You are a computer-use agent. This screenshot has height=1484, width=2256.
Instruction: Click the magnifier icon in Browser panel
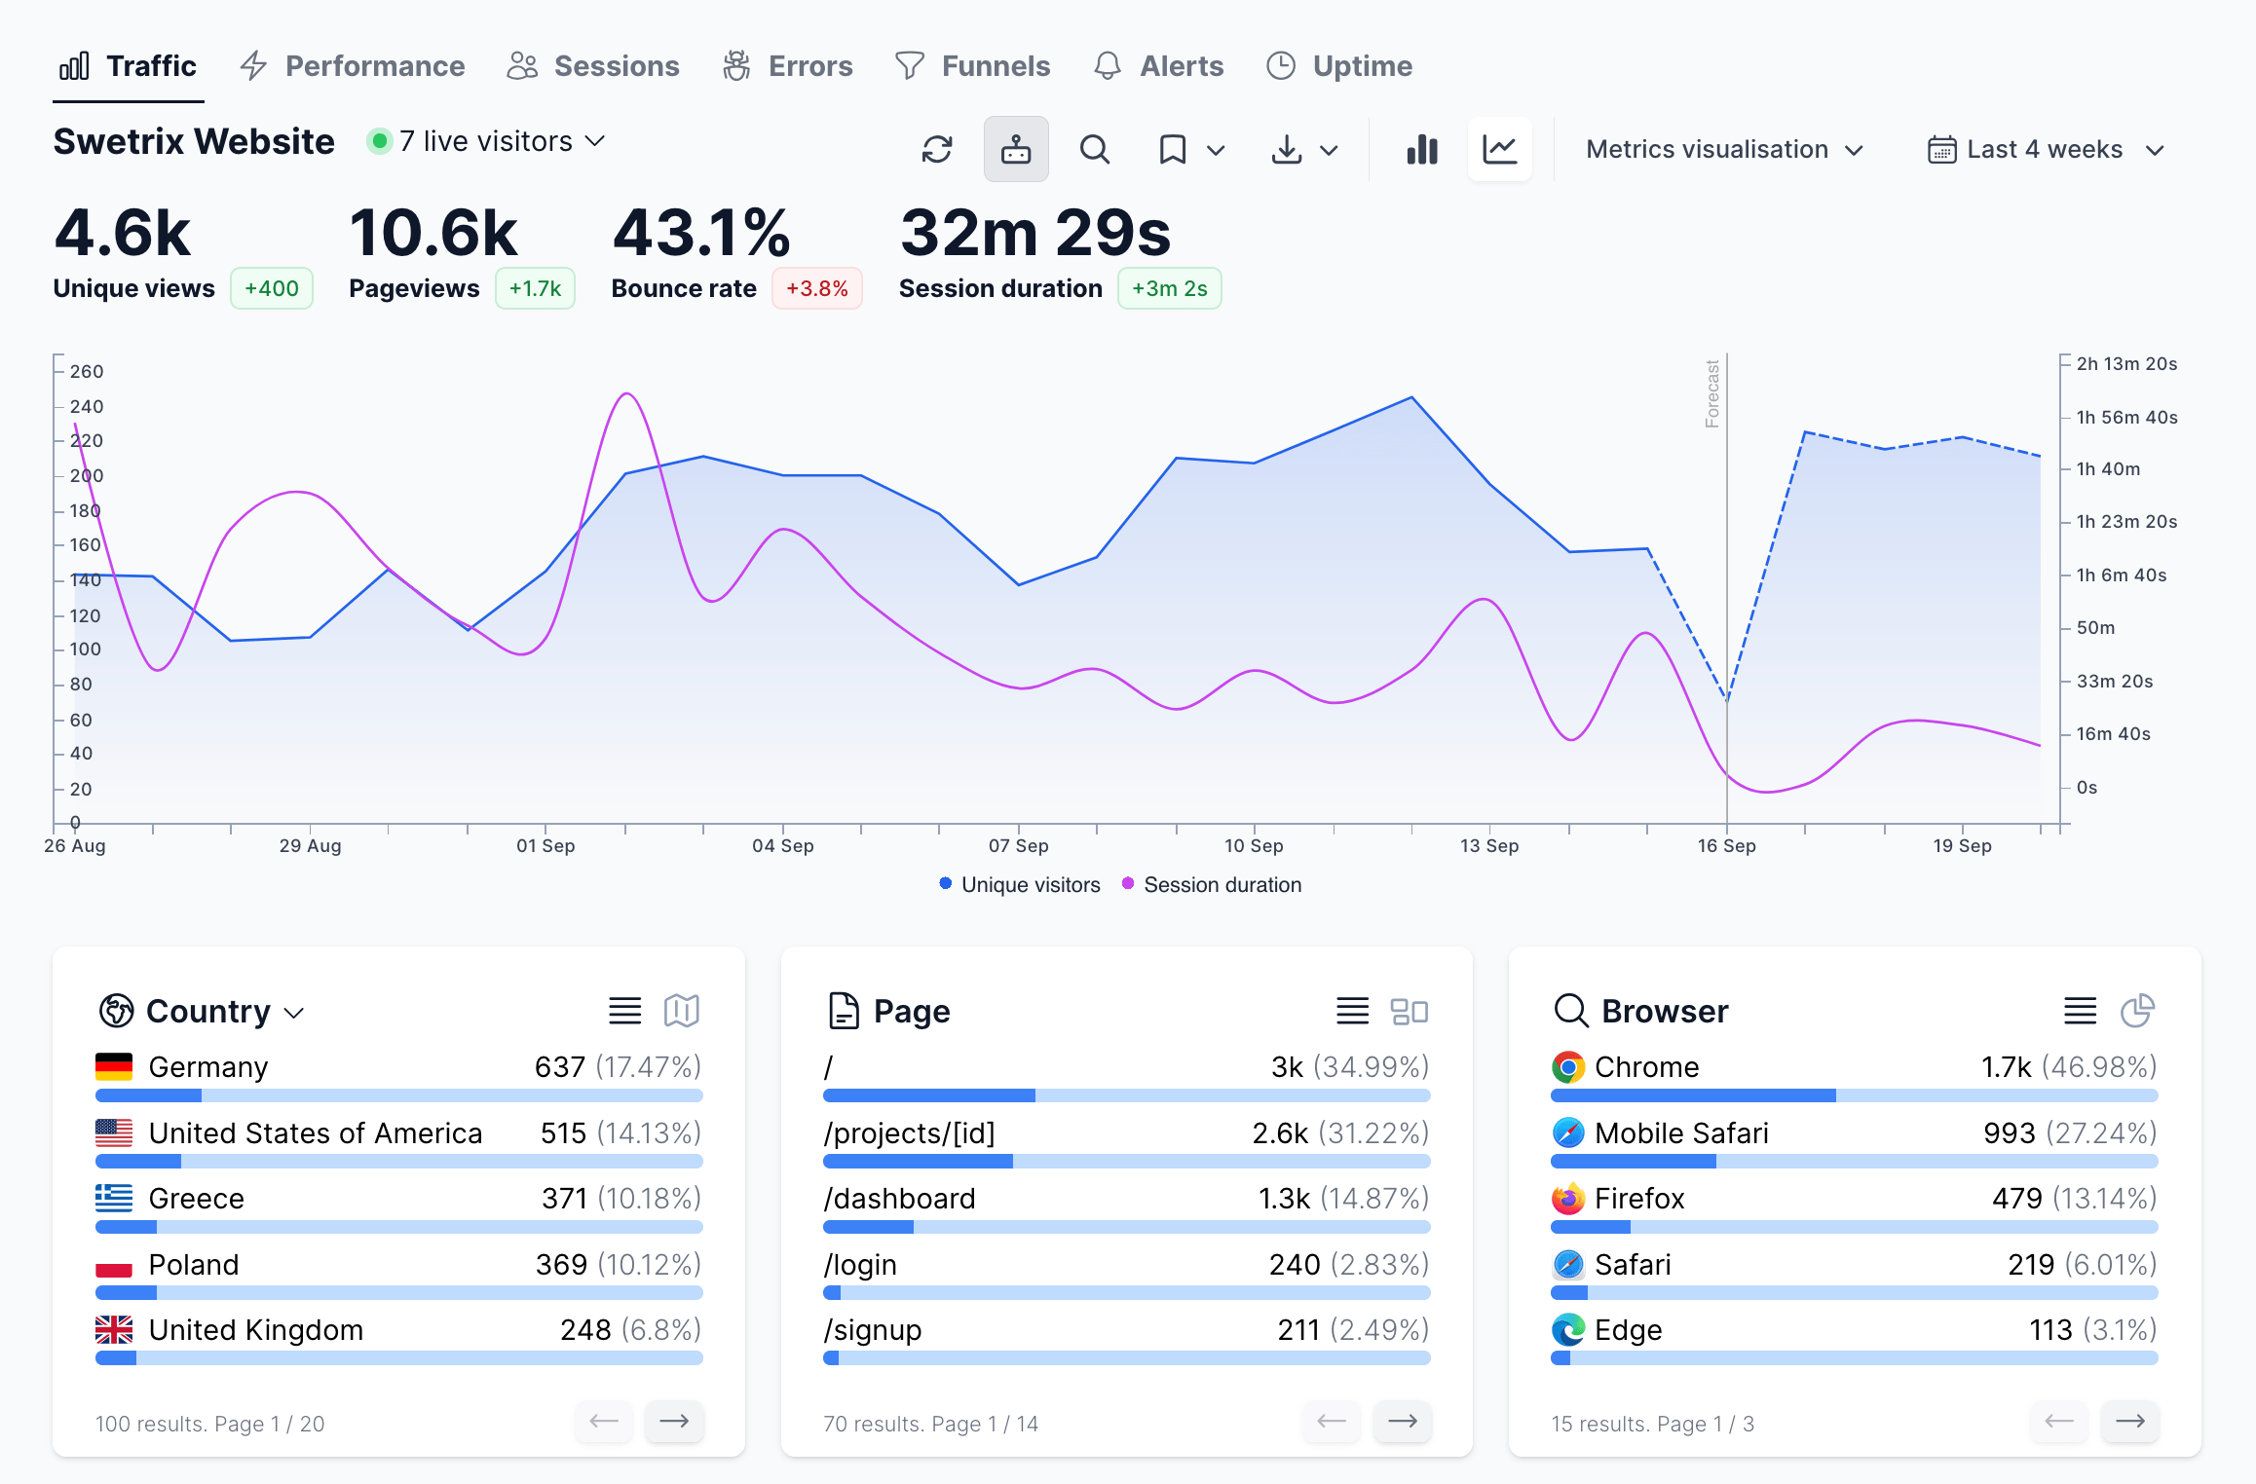point(1571,1011)
